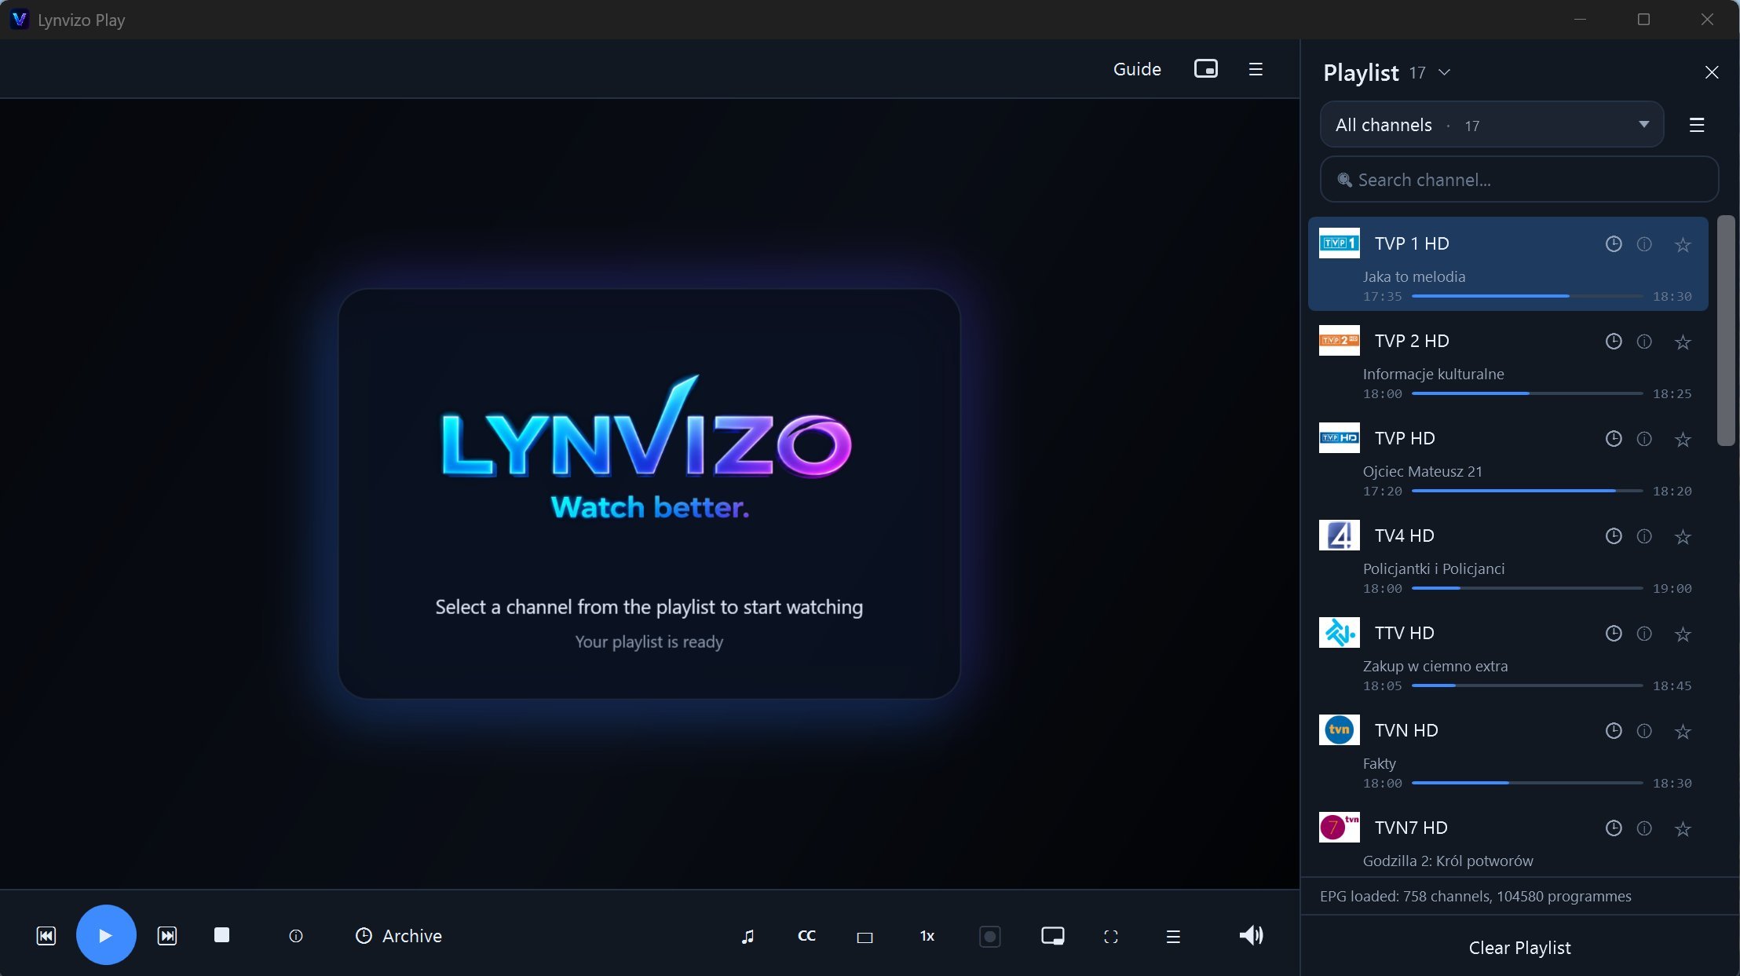Click the TVN HD channel logo
This screenshot has width=1740, height=976.
pyautogui.click(x=1340, y=730)
